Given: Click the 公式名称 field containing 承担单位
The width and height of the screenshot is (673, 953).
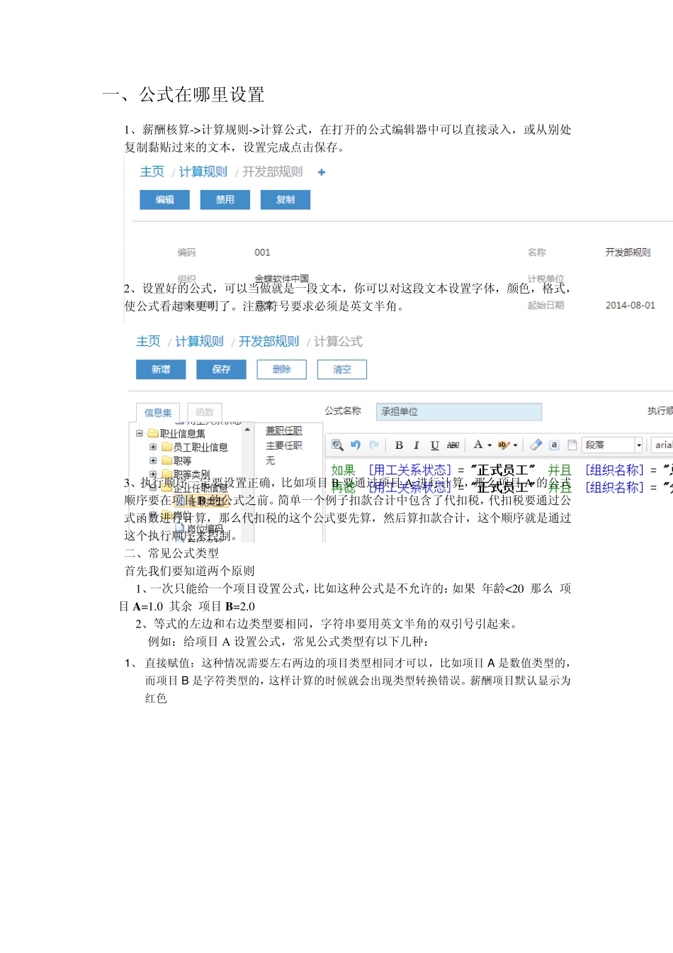Looking at the screenshot, I should [x=458, y=411].
